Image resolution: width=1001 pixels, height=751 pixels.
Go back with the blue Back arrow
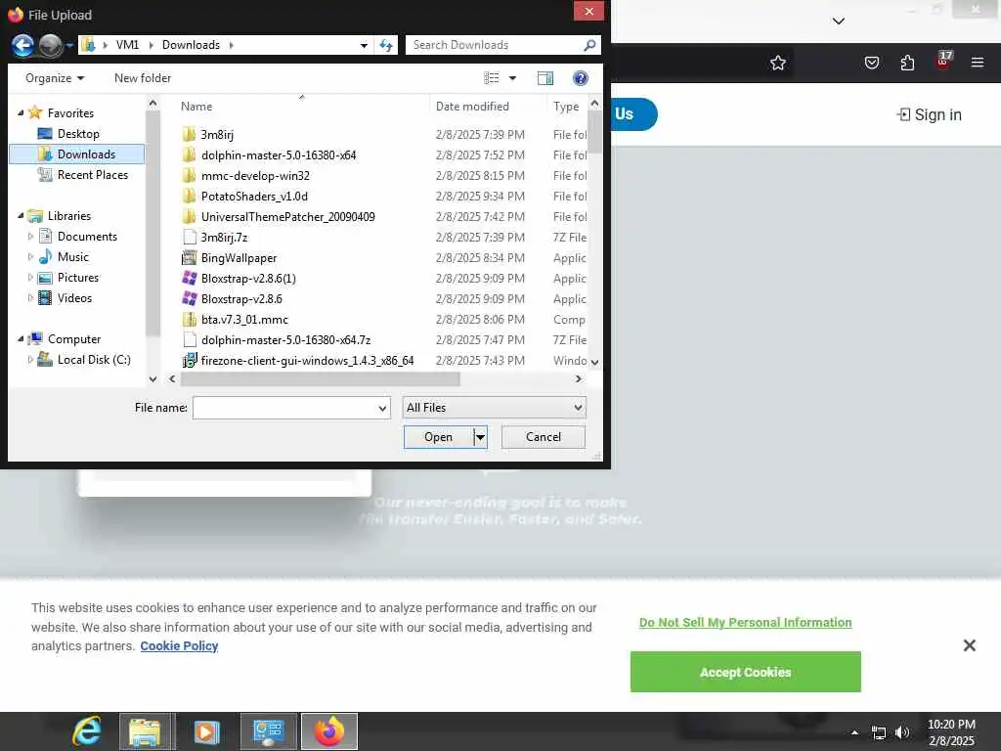click(x=23, y=45)
